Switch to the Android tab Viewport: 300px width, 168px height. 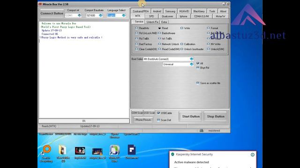coord(157,11)
